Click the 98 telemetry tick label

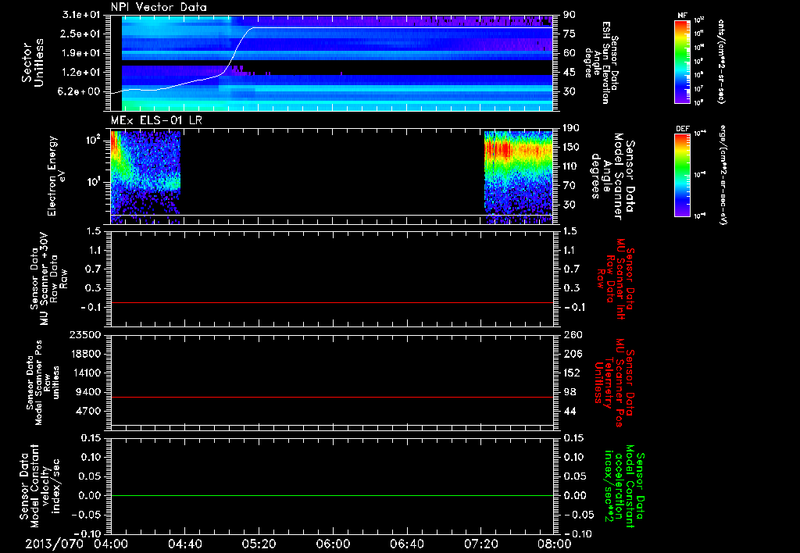coord(569,392)
